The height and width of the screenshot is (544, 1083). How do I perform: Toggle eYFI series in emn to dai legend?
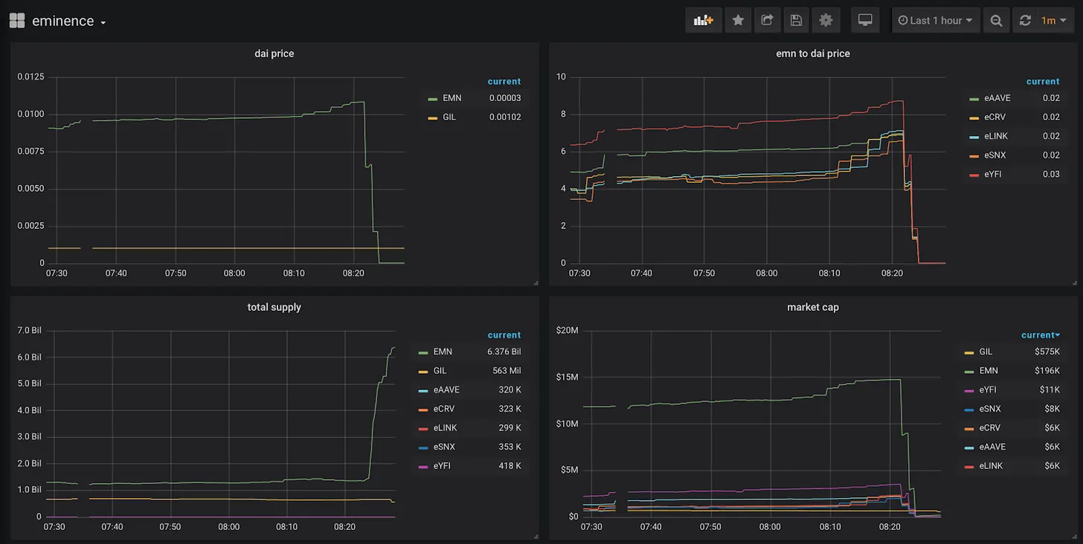[x=992, y=174]
